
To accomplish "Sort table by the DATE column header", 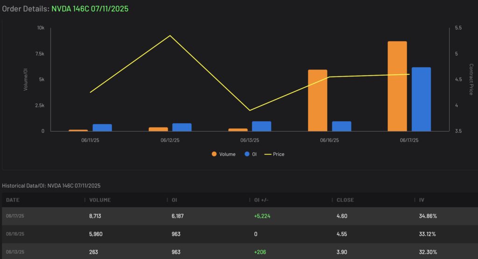I will coord(13,200).
